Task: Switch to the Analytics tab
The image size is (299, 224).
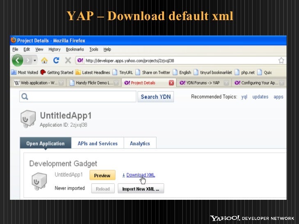Action: pyautogui.click(x=140, y=144)
